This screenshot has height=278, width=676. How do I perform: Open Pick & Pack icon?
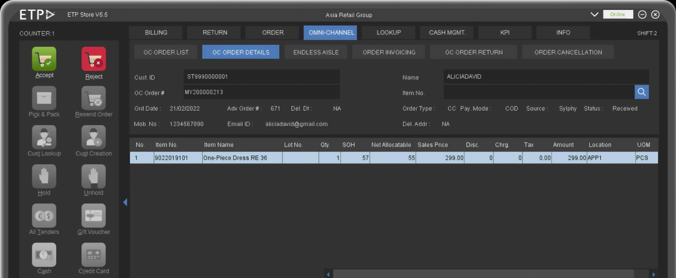44,98
